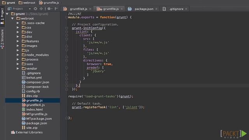The height and width of the screenshot is (140, 249).
Task: Collapse the webroot folder
Action: pyautogui.click(x=12, y=19)
